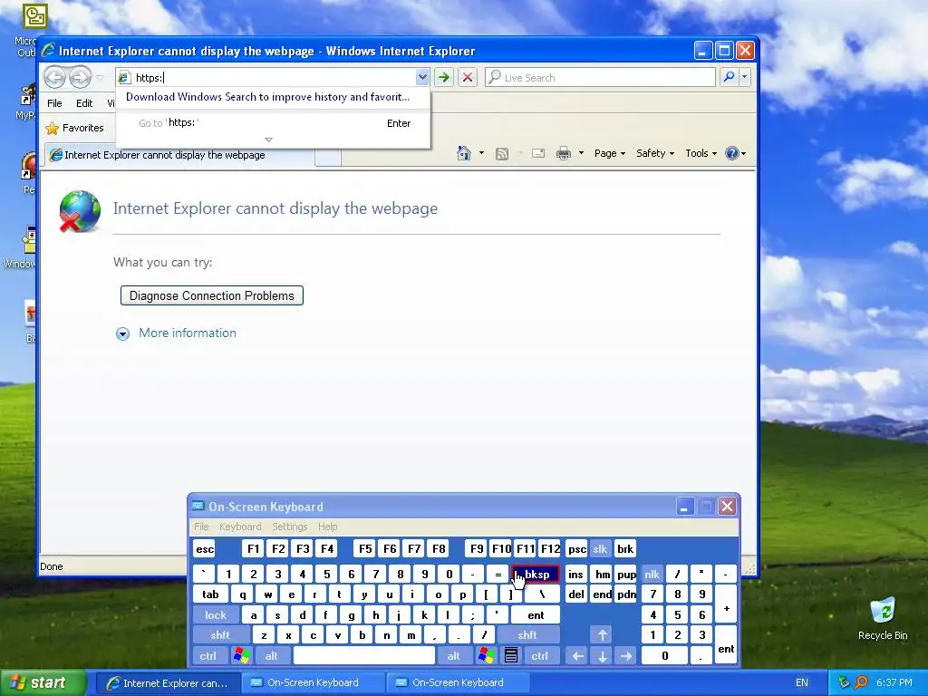Click the EN language indicator

[x=802, y=682]
